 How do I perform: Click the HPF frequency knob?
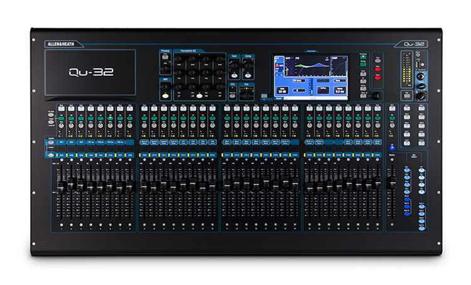(x=165, y=87)
